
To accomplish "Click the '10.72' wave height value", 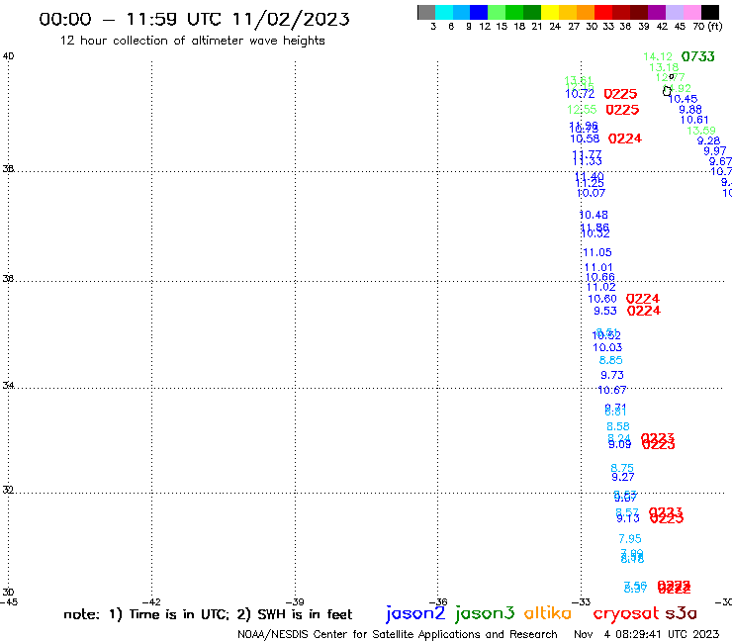I will [580, 94].
